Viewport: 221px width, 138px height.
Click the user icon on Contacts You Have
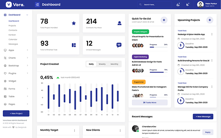(x=119, y=23)
